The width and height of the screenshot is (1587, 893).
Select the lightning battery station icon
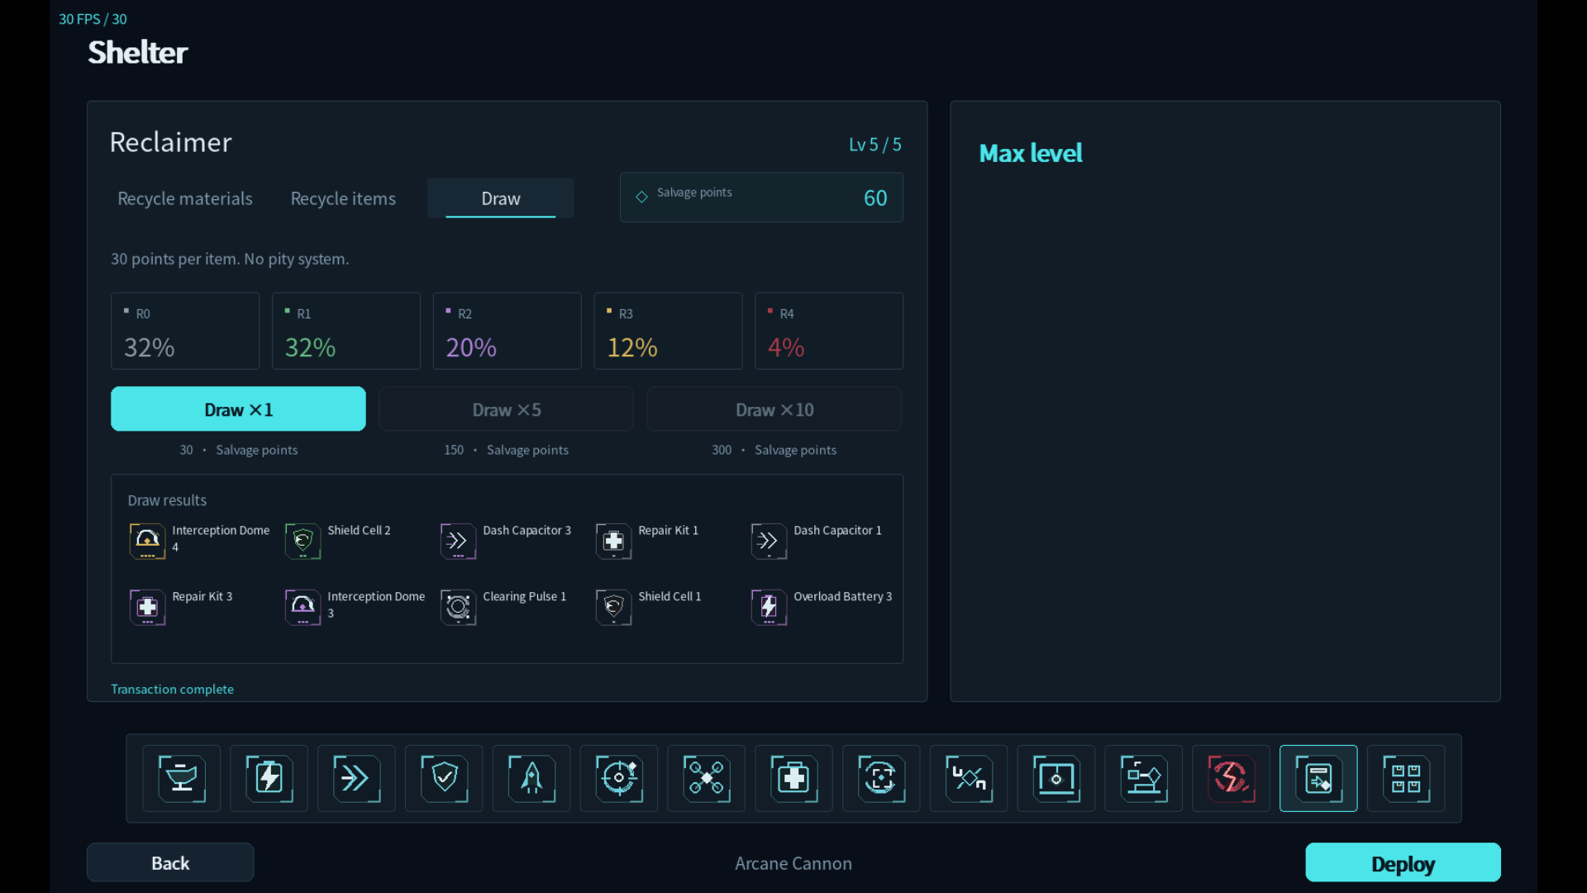click(269, 778)
